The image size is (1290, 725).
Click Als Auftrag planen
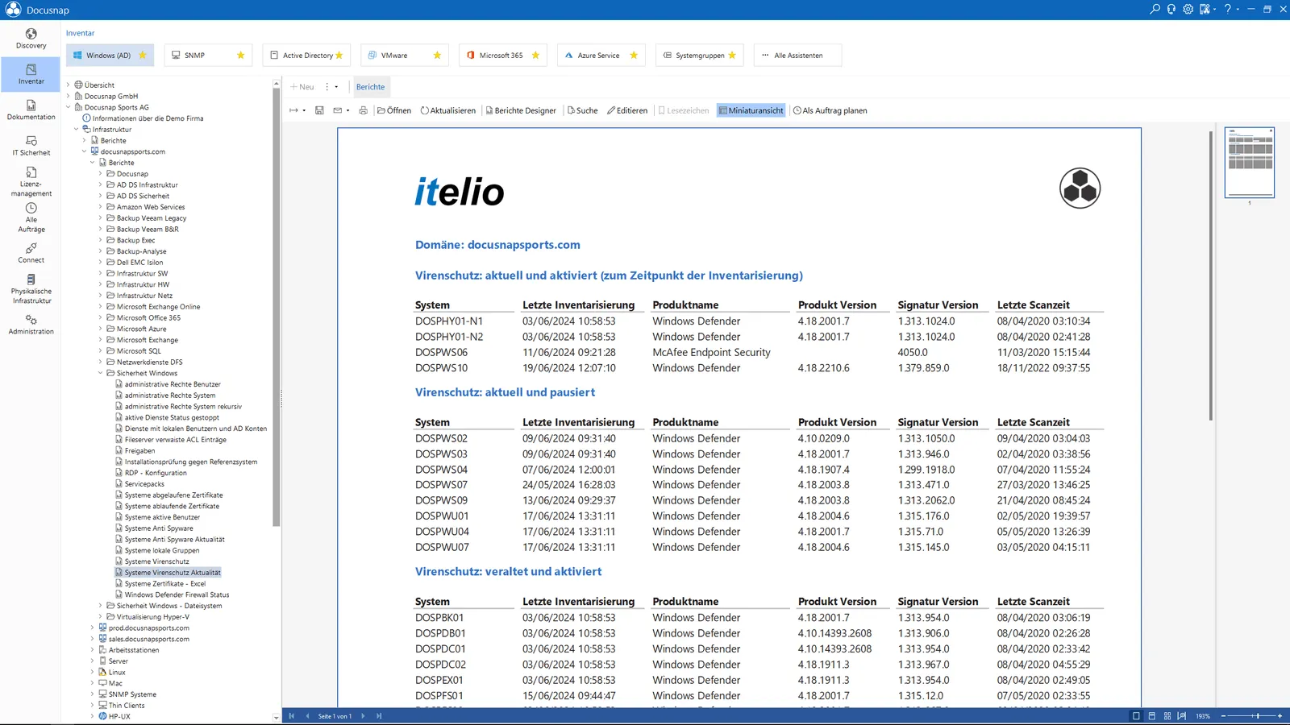(830, 110)
